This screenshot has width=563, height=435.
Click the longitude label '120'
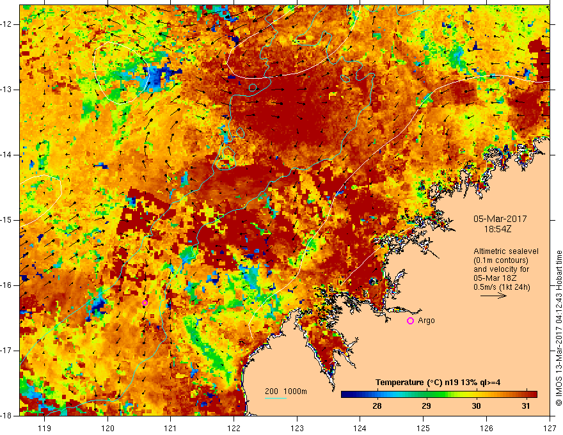point(107,428)
